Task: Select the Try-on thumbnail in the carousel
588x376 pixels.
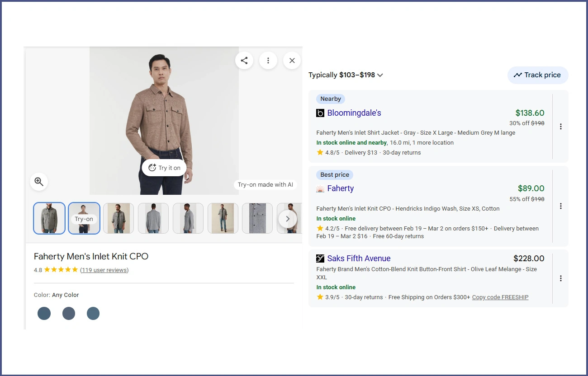Action: (x=84, y=218)
